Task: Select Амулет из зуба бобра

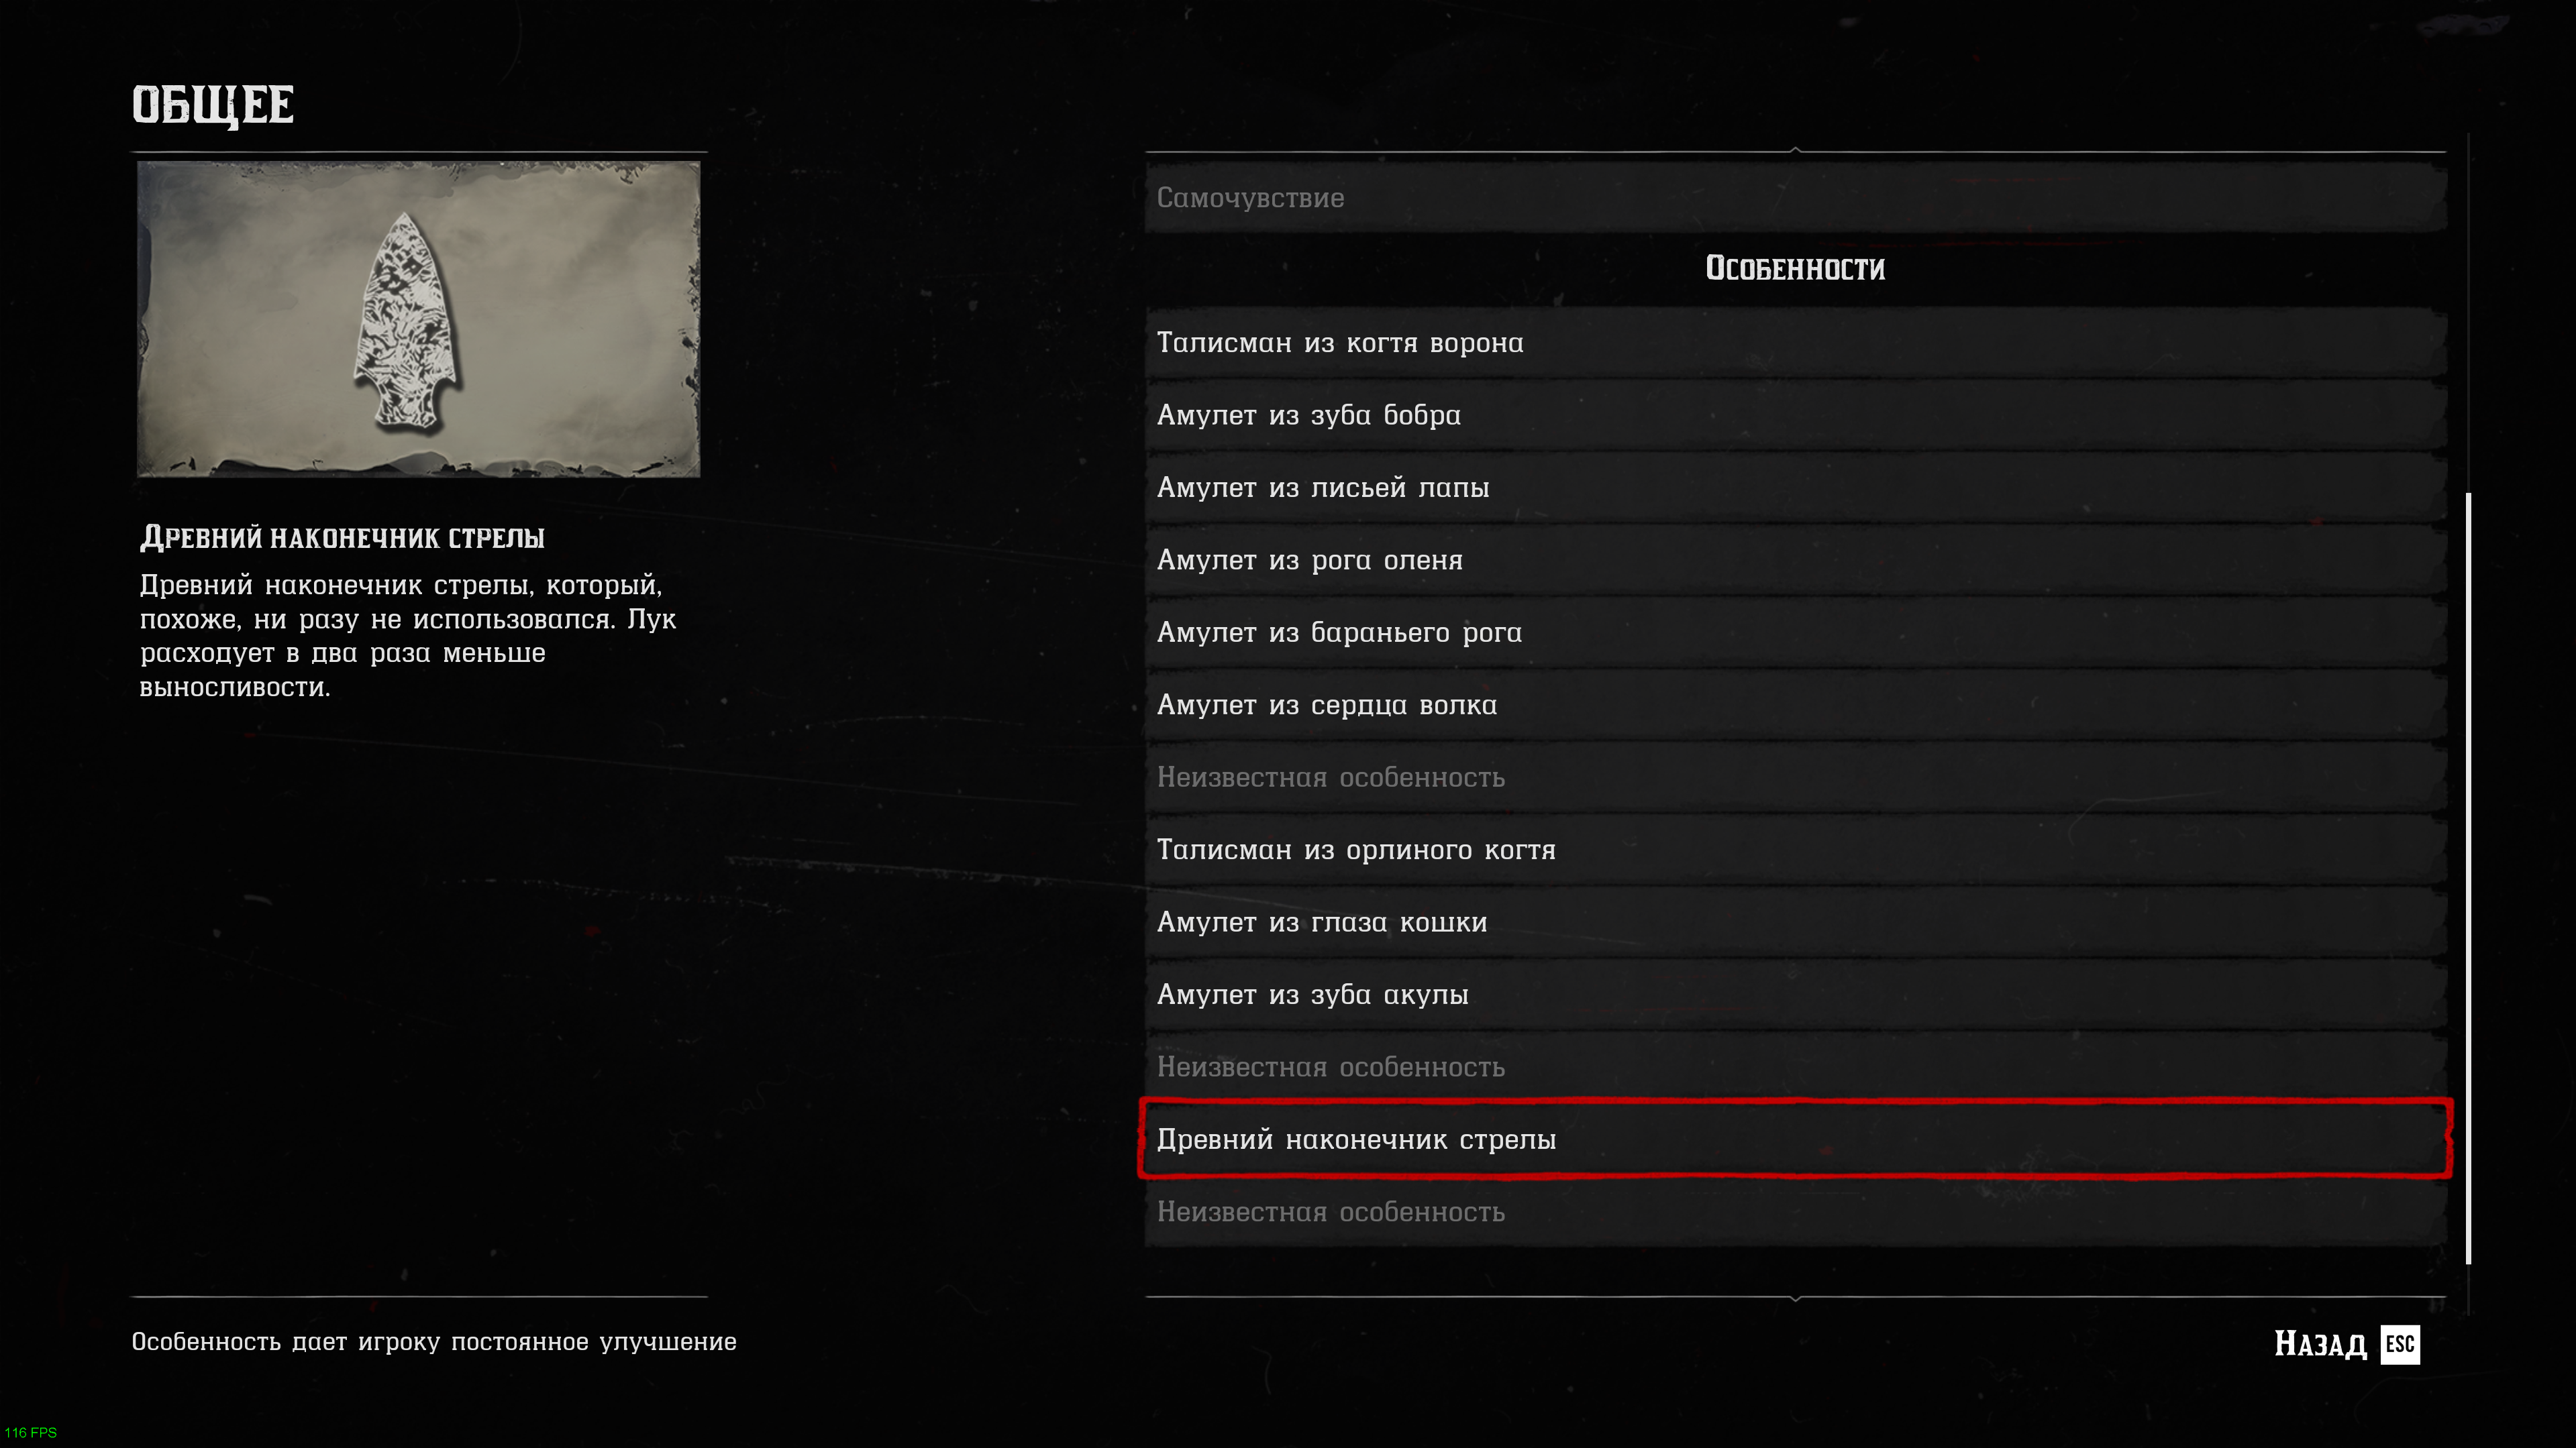Action: tap(1795, 414)
